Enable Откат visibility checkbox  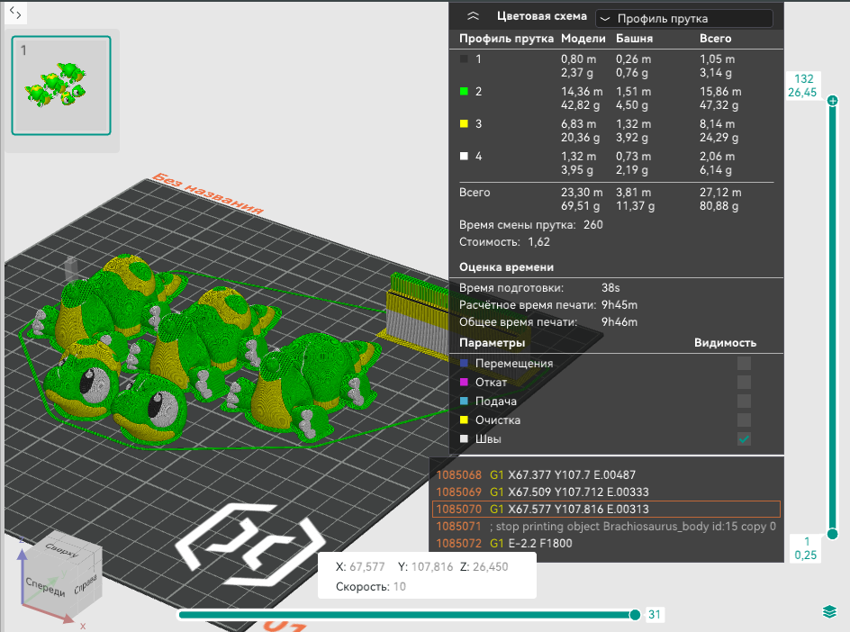[744, 382]
